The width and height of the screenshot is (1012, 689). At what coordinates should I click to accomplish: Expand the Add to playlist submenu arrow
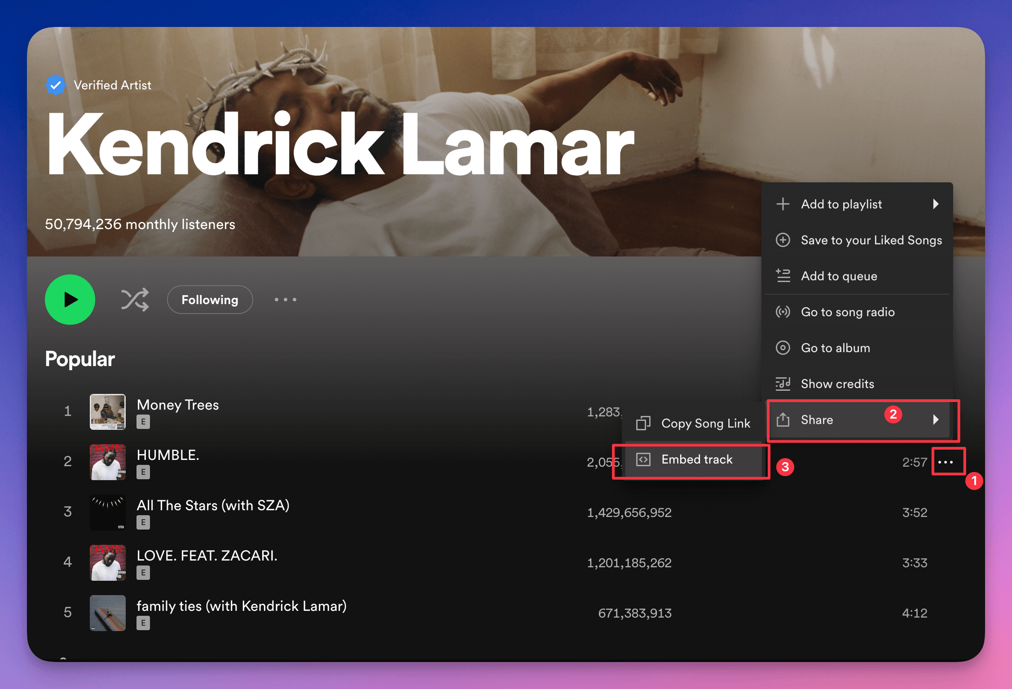pyautogui.click(x=937, y=204)
